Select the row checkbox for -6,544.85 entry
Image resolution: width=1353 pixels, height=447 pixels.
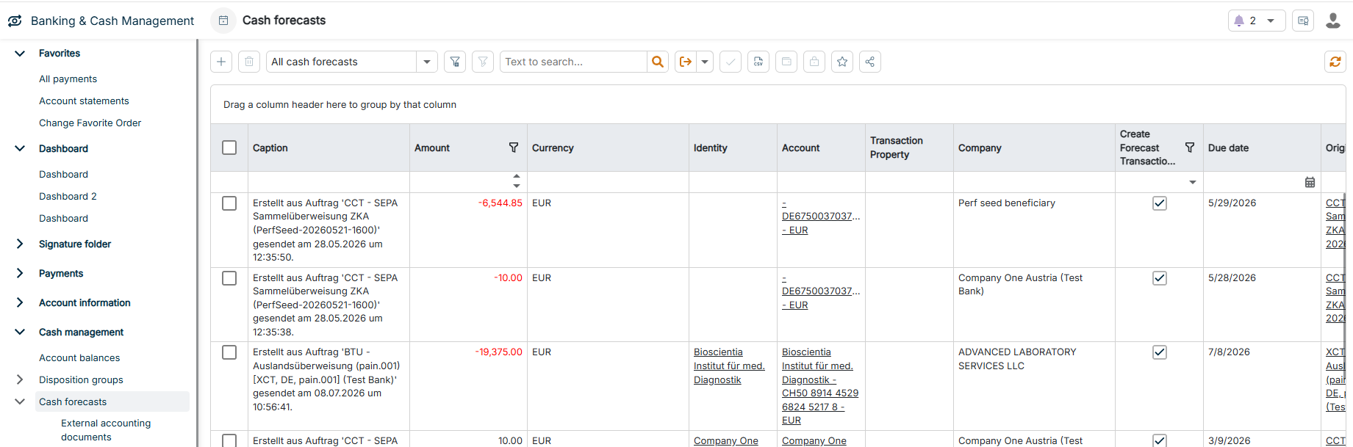pyautogui.click(x=229, y=203)
